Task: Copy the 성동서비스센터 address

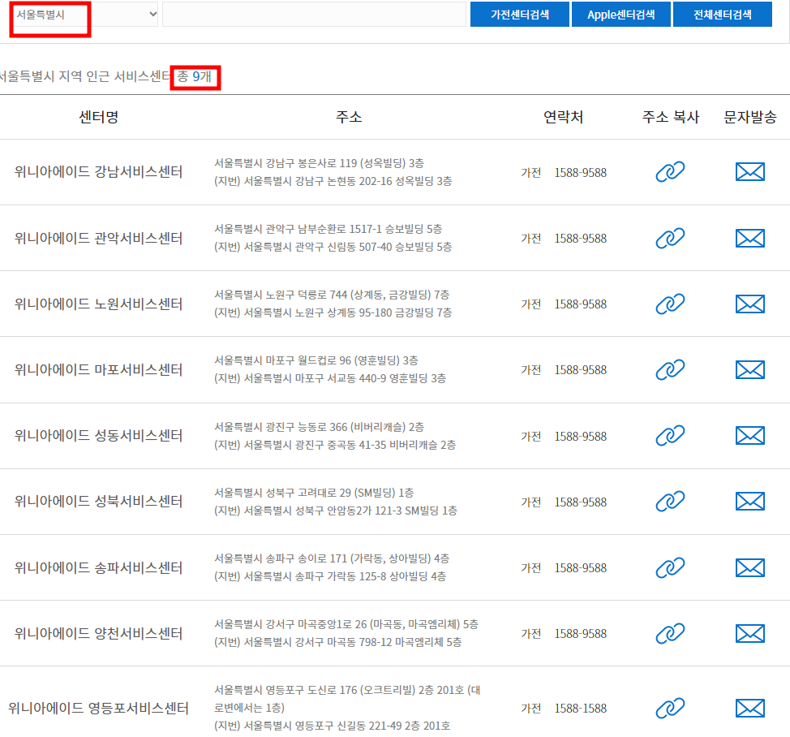Action: click(x=670, y=436)
